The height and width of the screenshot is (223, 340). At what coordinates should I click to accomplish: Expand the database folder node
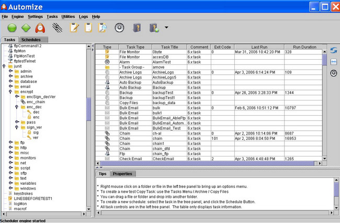(10, 82)
